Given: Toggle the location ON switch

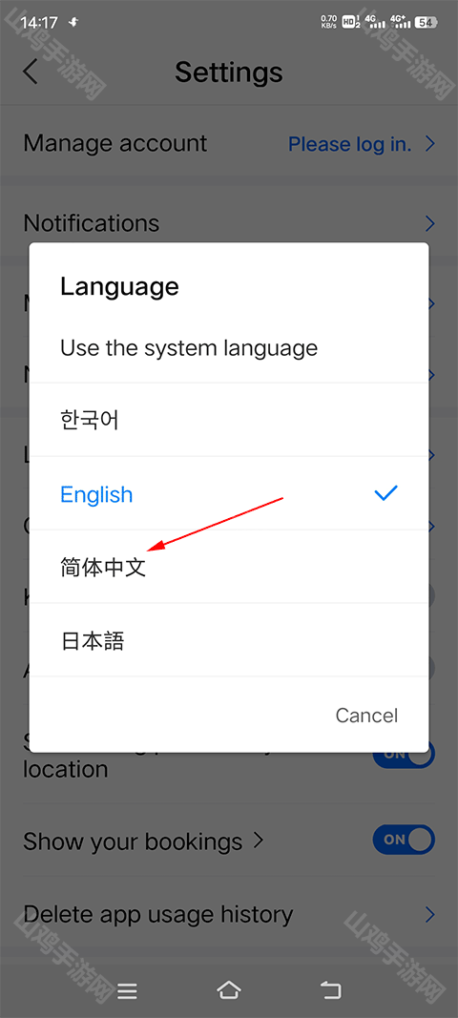Looking at the screenshot, I should [x=404, y=755].
